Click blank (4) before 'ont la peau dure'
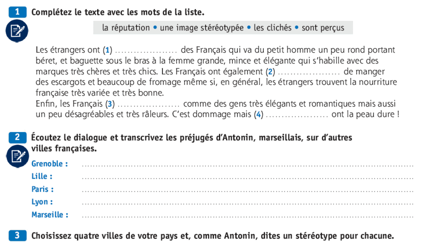Viewport: 435px width, 242px height. coord(297,116)
